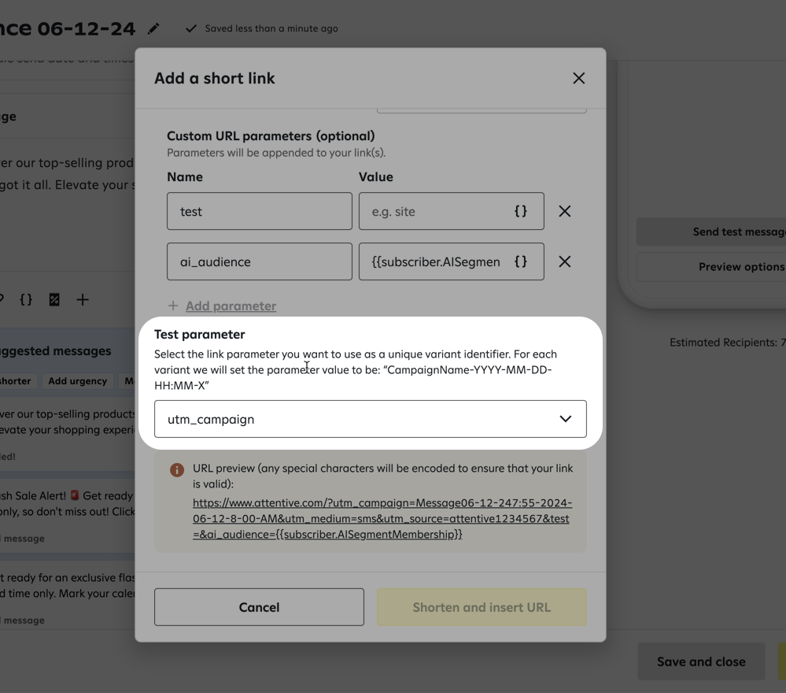
Task: Click the saved checkmark status icon
Action: point(191,28)
